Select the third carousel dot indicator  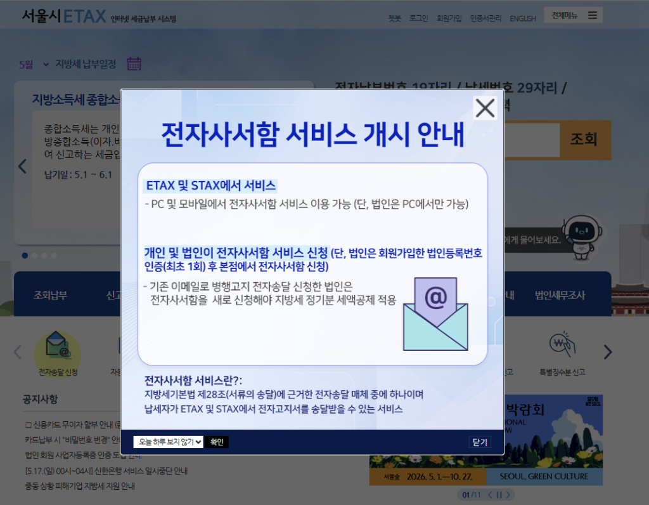click(x=44, y=255)
